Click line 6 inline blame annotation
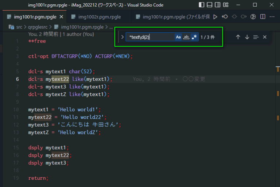 click(x=169, y=79)
